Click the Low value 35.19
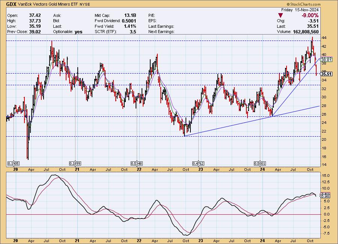 point(35,26)
